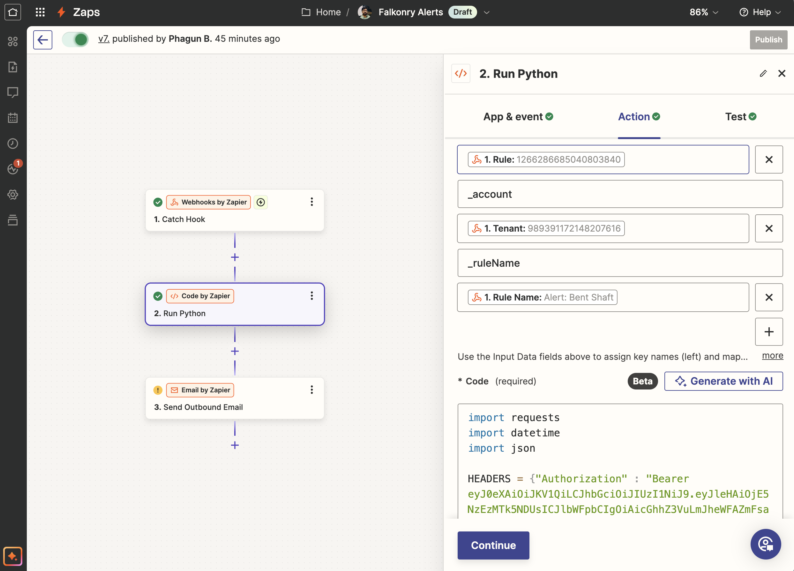Close the Run Python panel
Viewport: 794px width, 571px height.
click(782, 73)
